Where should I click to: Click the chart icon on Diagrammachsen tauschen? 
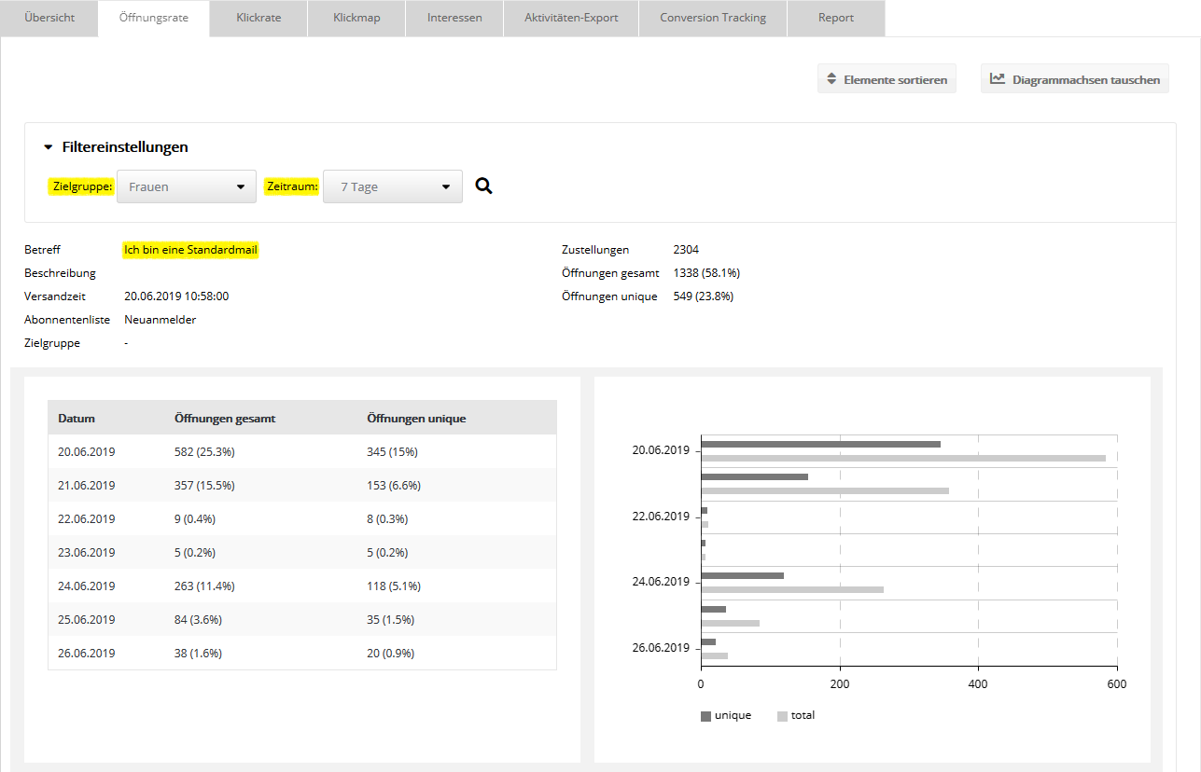click(998, 79)
